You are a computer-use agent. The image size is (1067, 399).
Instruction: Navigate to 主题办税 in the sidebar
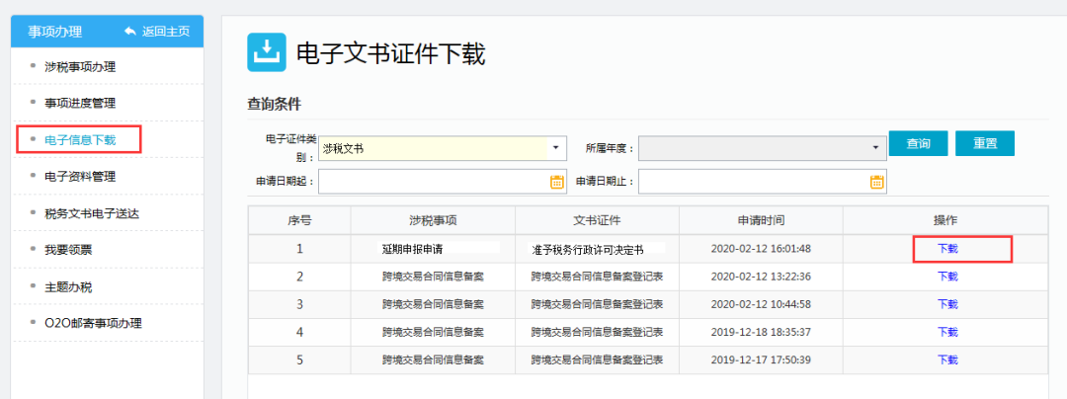click(68, 286)
